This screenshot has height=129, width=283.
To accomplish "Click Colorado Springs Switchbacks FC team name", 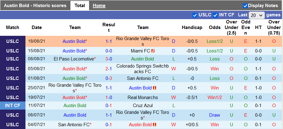I will coord(143,69).
